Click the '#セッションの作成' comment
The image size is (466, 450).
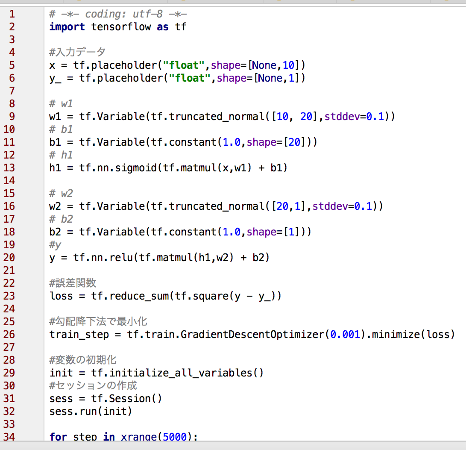(x=93, y=385)
